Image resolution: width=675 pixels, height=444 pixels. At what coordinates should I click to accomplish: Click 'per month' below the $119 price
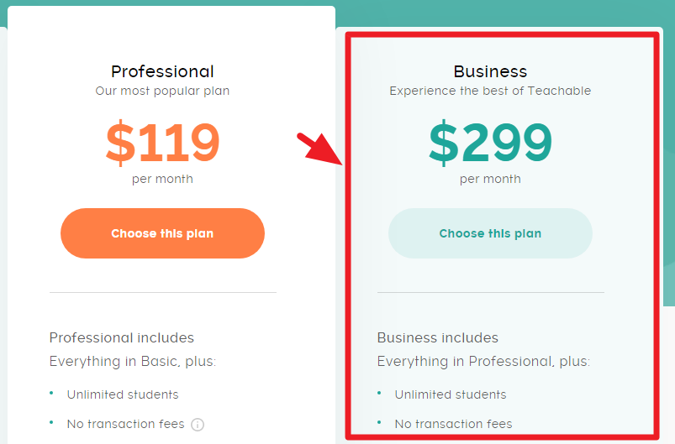tap(162, 179)
